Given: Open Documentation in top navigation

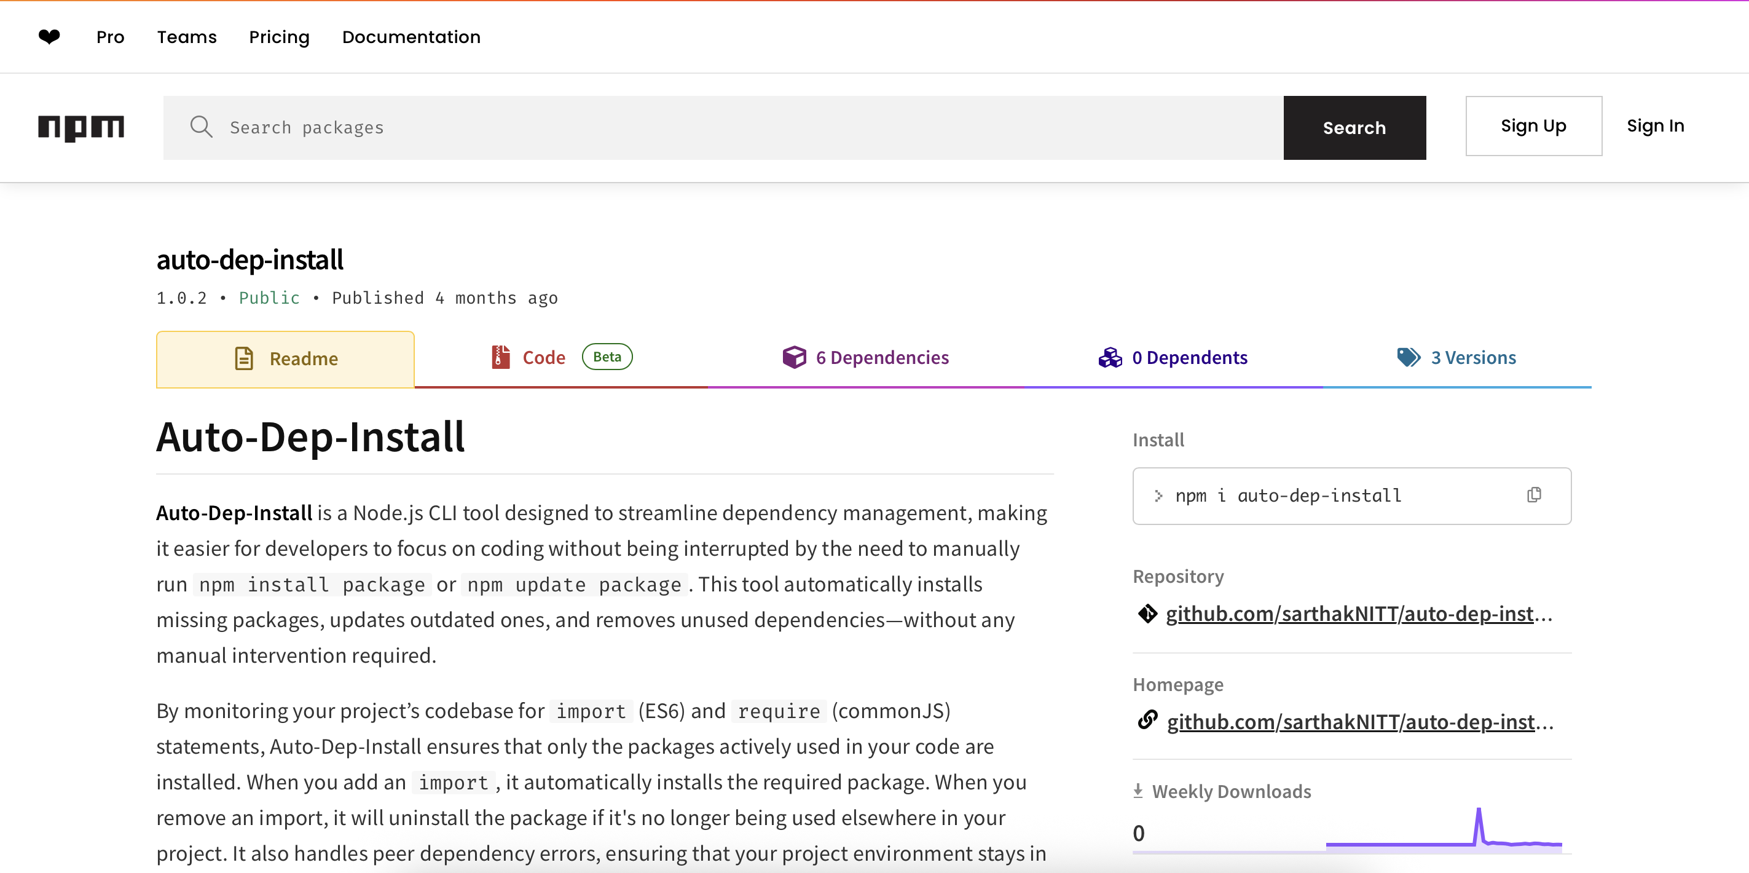Looking at the screenshot, I should pyautogui.click(x=411, y=37).
